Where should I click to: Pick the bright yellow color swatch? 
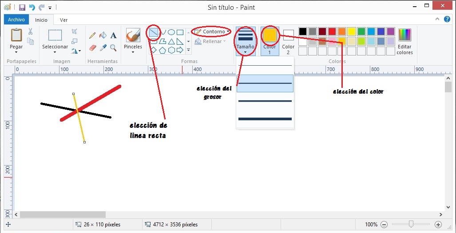(x=352, y=32)
